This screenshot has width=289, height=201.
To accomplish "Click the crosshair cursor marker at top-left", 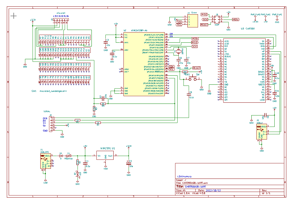I will click(14, 16).
